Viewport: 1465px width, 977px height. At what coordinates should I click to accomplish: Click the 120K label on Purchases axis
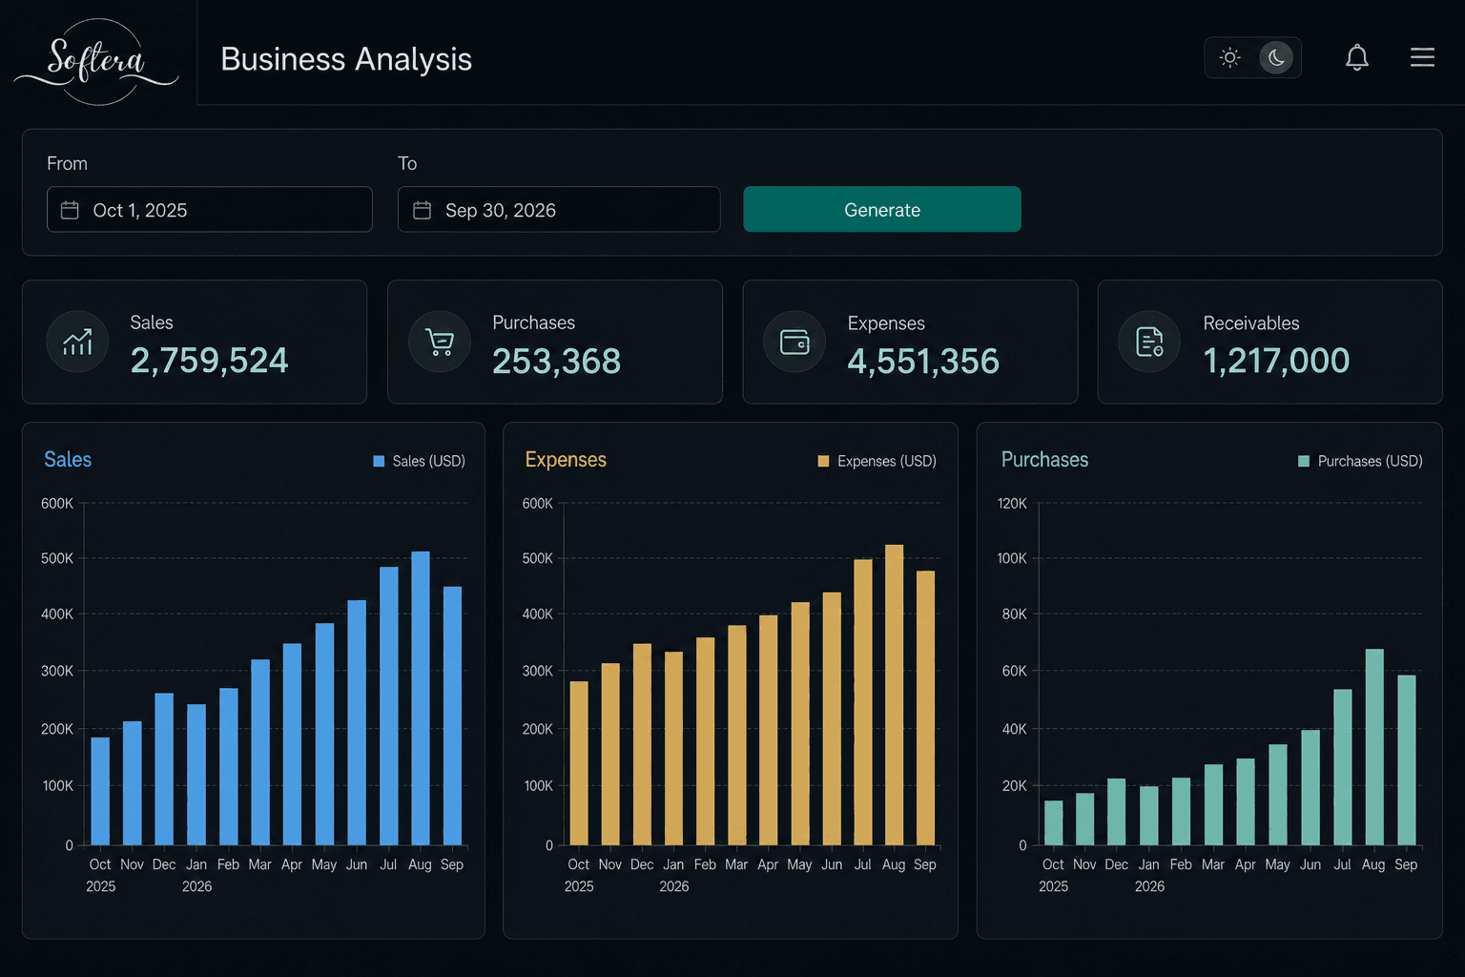[1012, 503]
